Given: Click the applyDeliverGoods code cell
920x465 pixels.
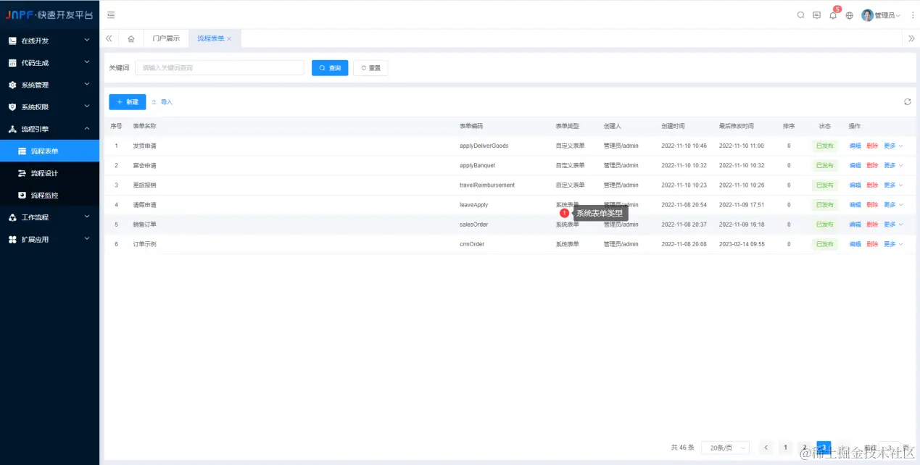Looking at the screenshot, I should tap(484, 146).
